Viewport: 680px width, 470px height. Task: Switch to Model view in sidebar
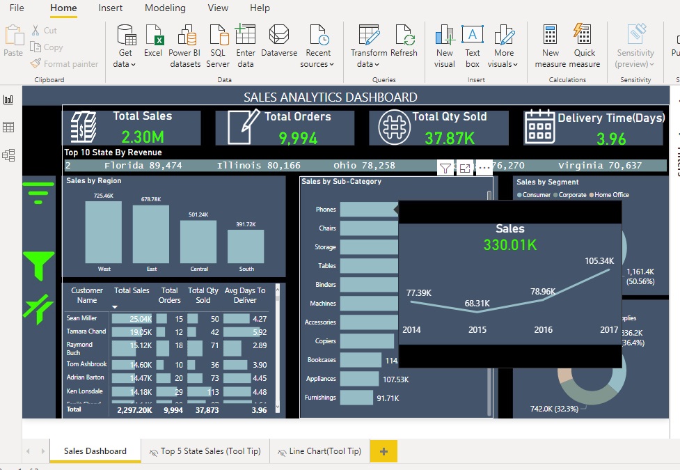[x=8, y=155]
